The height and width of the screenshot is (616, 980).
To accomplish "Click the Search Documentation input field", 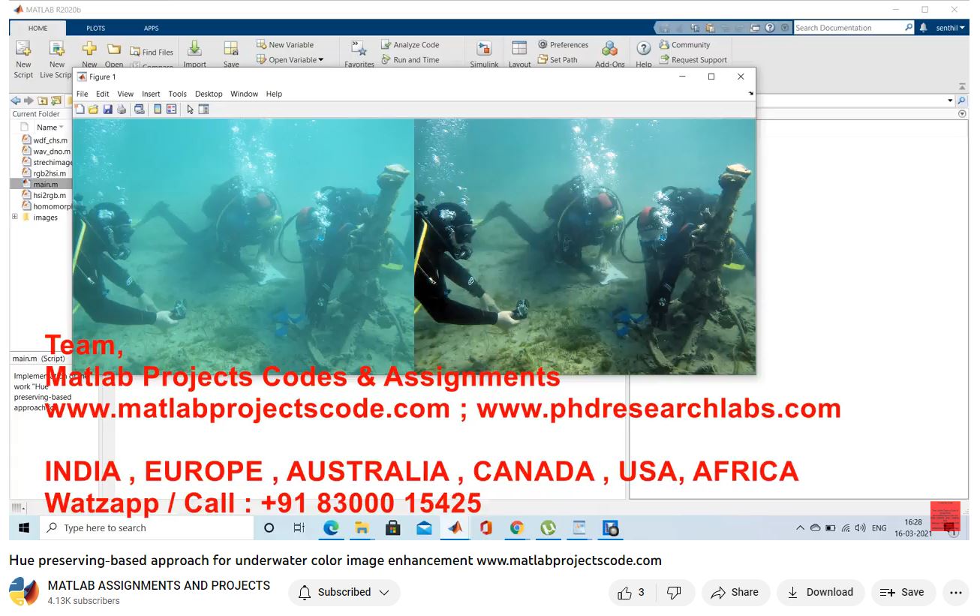I will [x=848, y=28].
